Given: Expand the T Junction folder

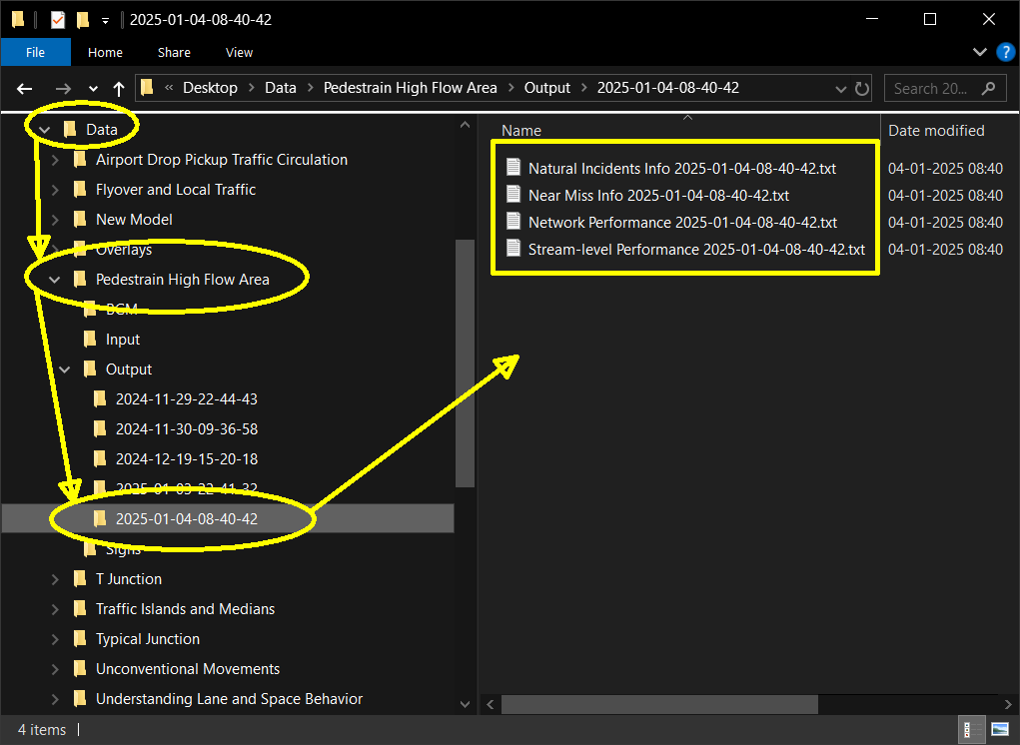Looking at the screenshot, I should [55, 579].
